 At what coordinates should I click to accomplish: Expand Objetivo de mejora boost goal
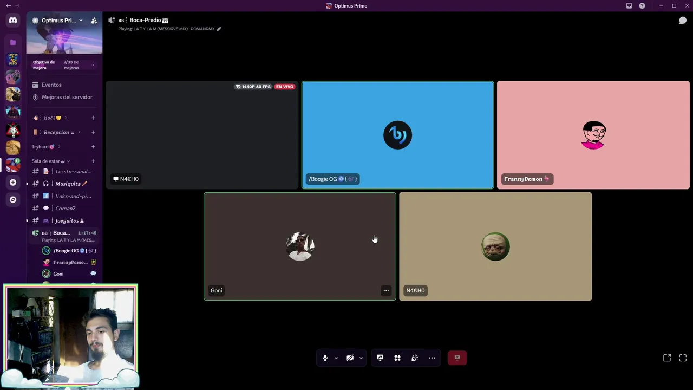[x=64, y=65]
